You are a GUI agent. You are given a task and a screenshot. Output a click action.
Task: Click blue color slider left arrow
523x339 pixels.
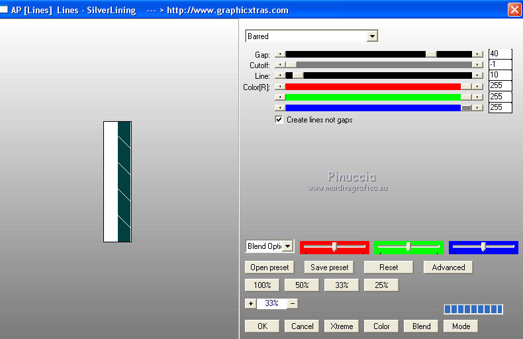click(280, 107)
